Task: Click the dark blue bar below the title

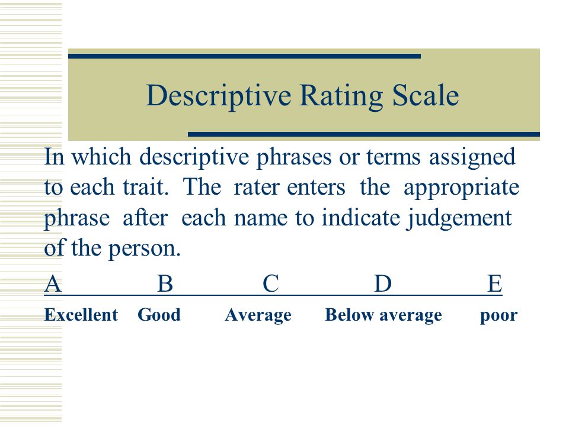Action: pyautogui.click(x=363, y=134)
